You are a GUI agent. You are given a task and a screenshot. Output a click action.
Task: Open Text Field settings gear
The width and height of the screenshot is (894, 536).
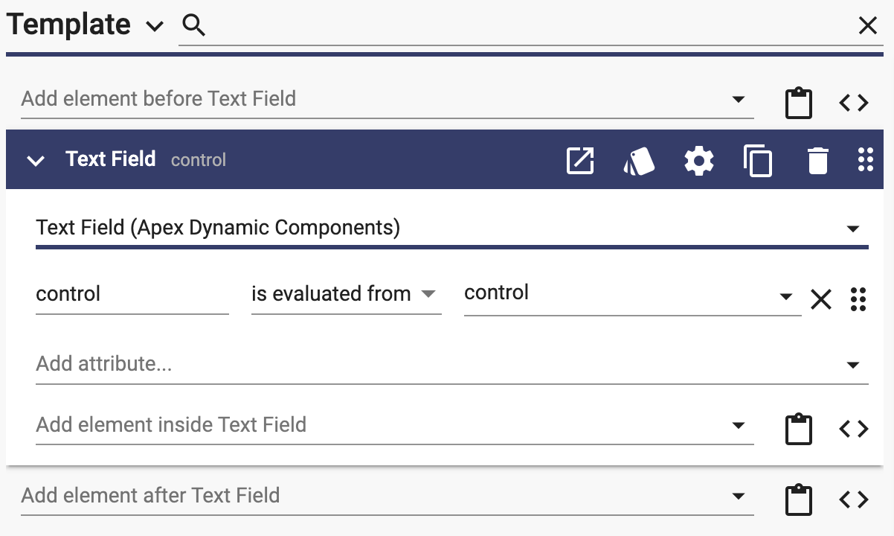(698, 161)
